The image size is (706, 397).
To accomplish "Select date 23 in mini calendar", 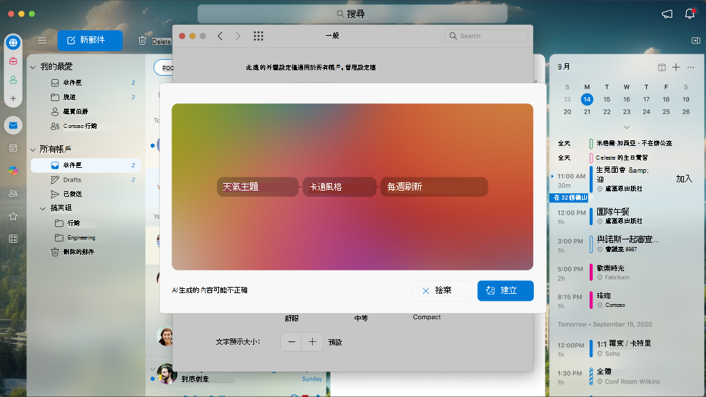I will pos(626,112).
